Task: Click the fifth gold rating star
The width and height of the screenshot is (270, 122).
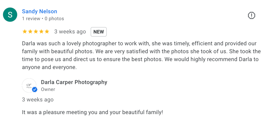Action: [47, 32]
